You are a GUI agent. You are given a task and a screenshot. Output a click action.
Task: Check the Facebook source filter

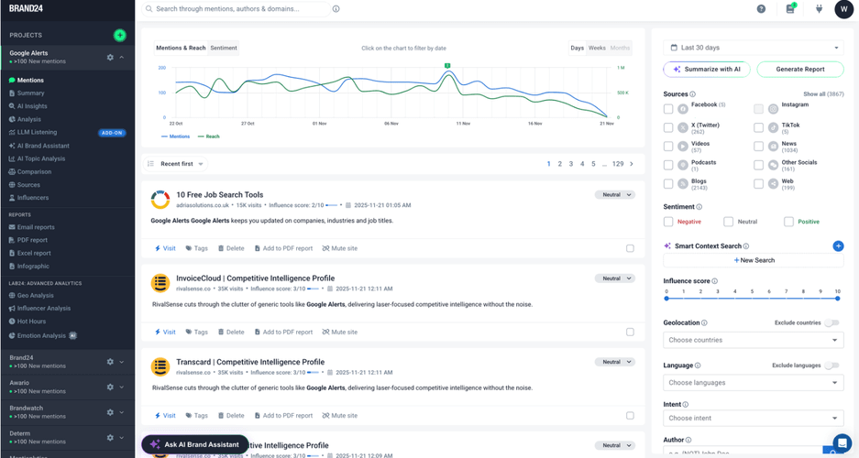click(x=668, y=109)
